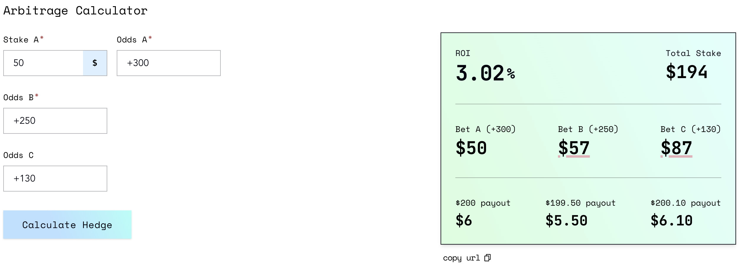Click the $5.50 profit value
This screenshot has width=747, height=277.
(x=566, y=221)
